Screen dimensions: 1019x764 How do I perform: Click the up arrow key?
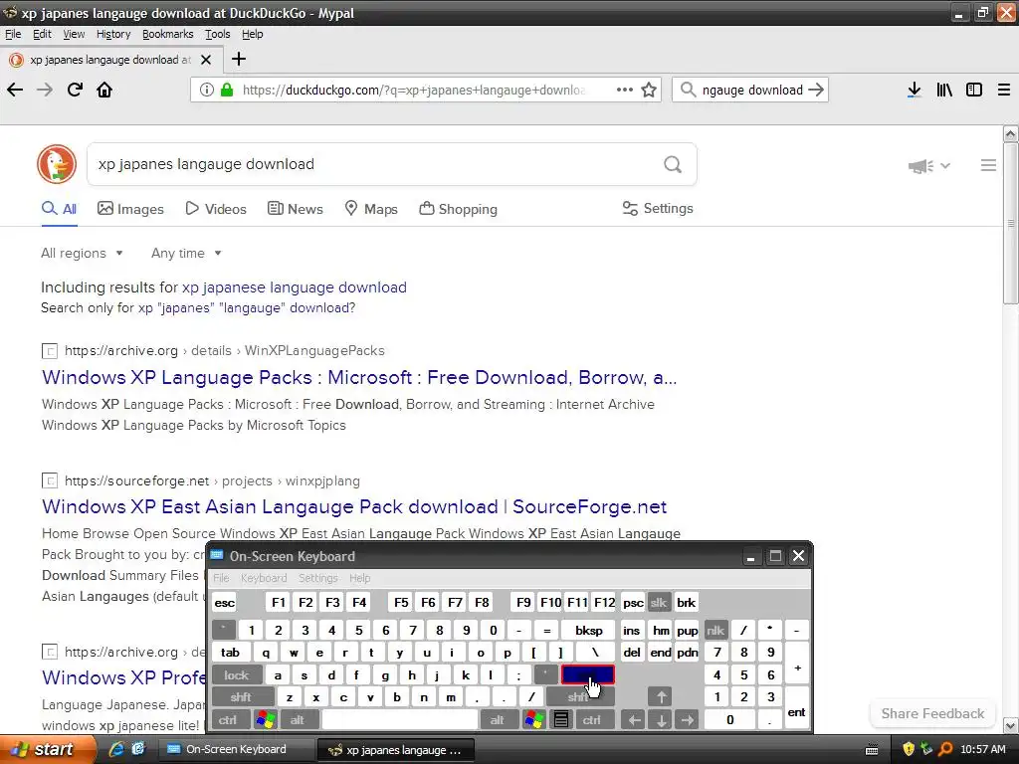coord(661,697)
